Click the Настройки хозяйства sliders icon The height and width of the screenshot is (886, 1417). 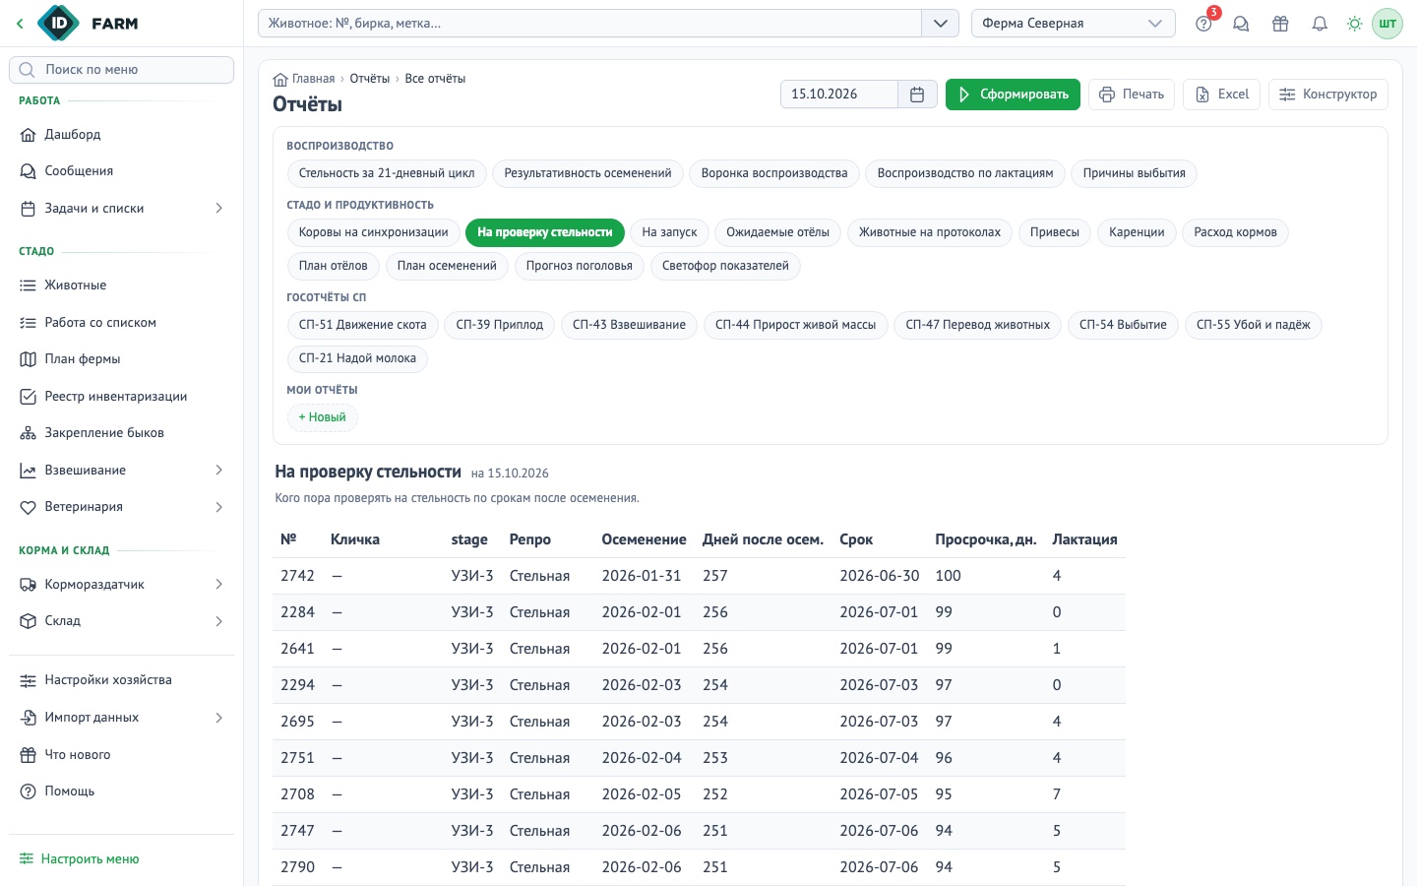click(x=28, y=680)
